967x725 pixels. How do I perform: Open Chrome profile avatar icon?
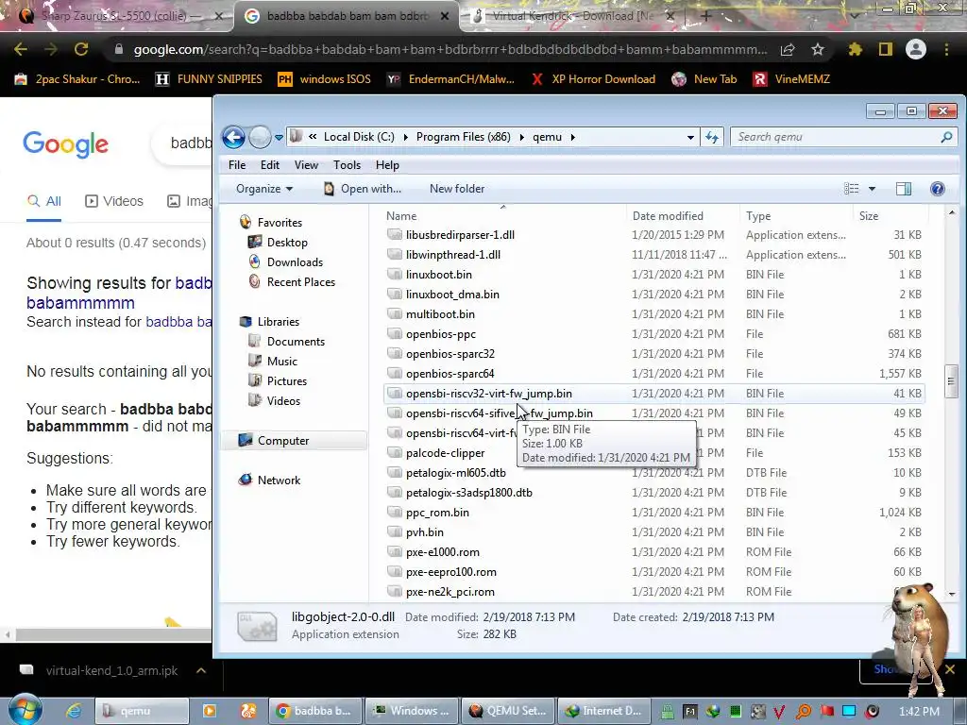click(x=916, y=49)
